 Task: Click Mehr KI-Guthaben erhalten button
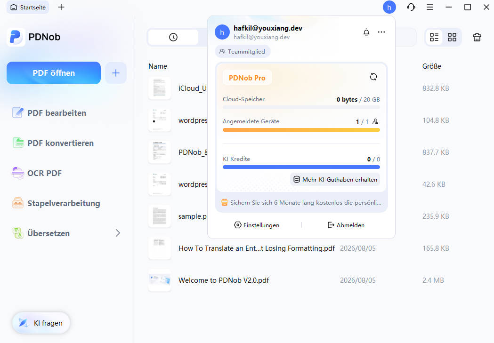[335, 179]
